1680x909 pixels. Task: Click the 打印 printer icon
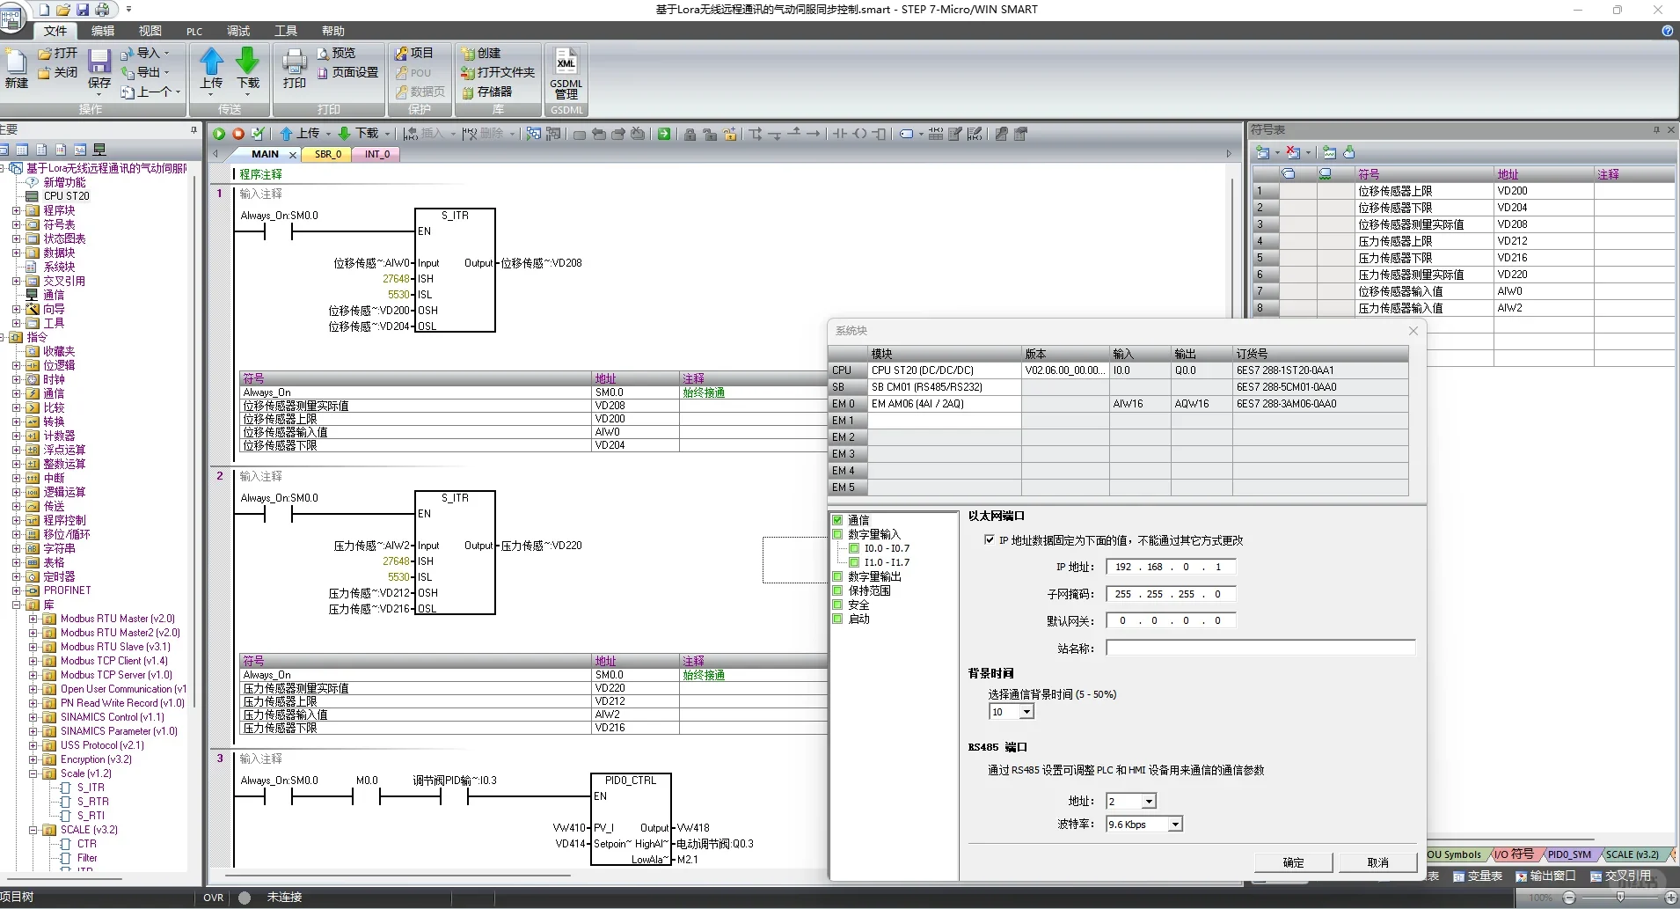(x=295, y=62)
